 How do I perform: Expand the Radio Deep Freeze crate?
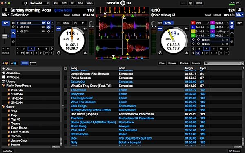tap(3, 86)
